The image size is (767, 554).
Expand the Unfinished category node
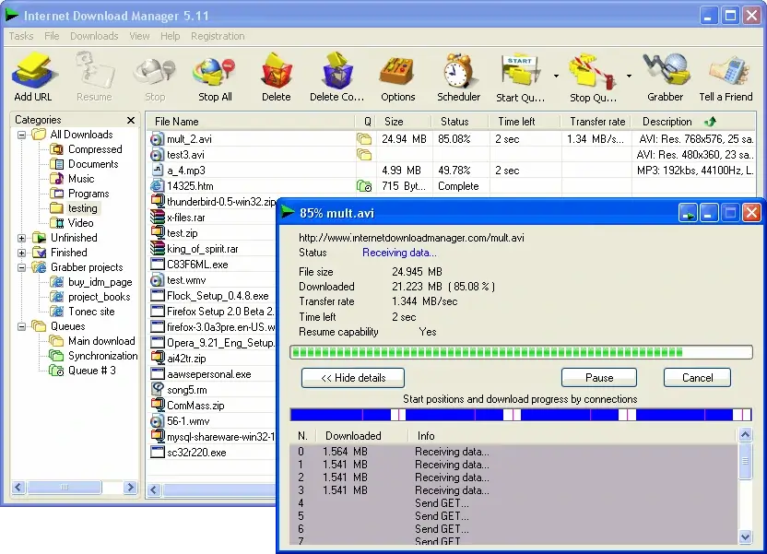[x=20, y=237]
